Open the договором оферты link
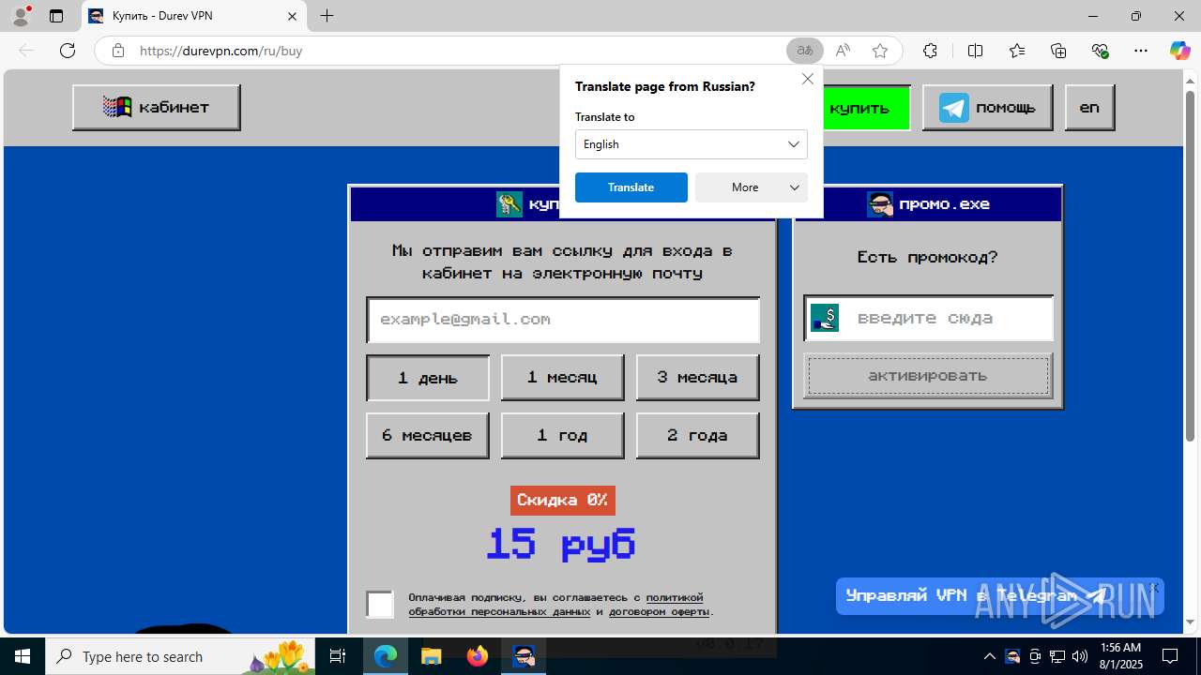1201x675 pixels. point(659,612)
